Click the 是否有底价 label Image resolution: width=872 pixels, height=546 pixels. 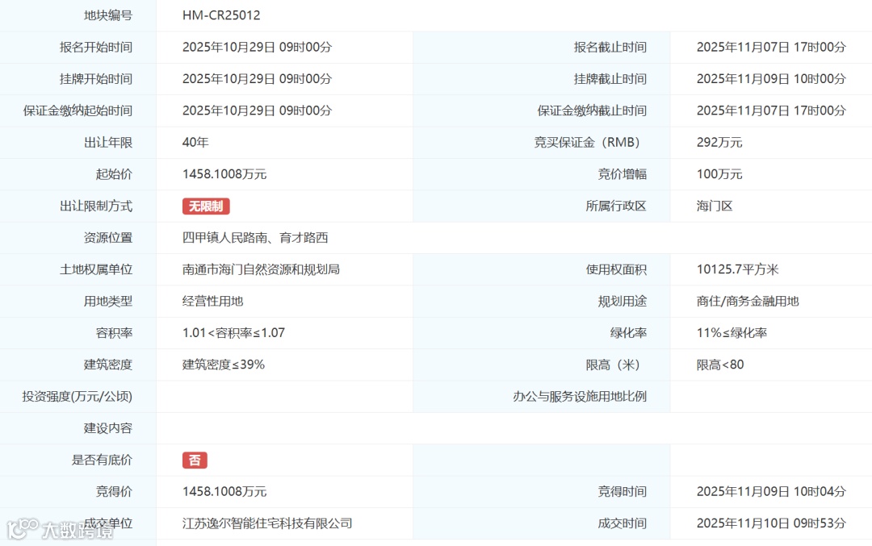102,460
